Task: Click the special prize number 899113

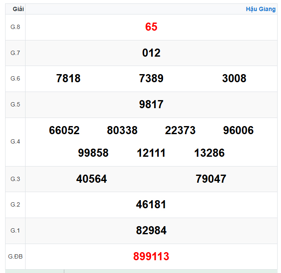Action: point(151,256)
